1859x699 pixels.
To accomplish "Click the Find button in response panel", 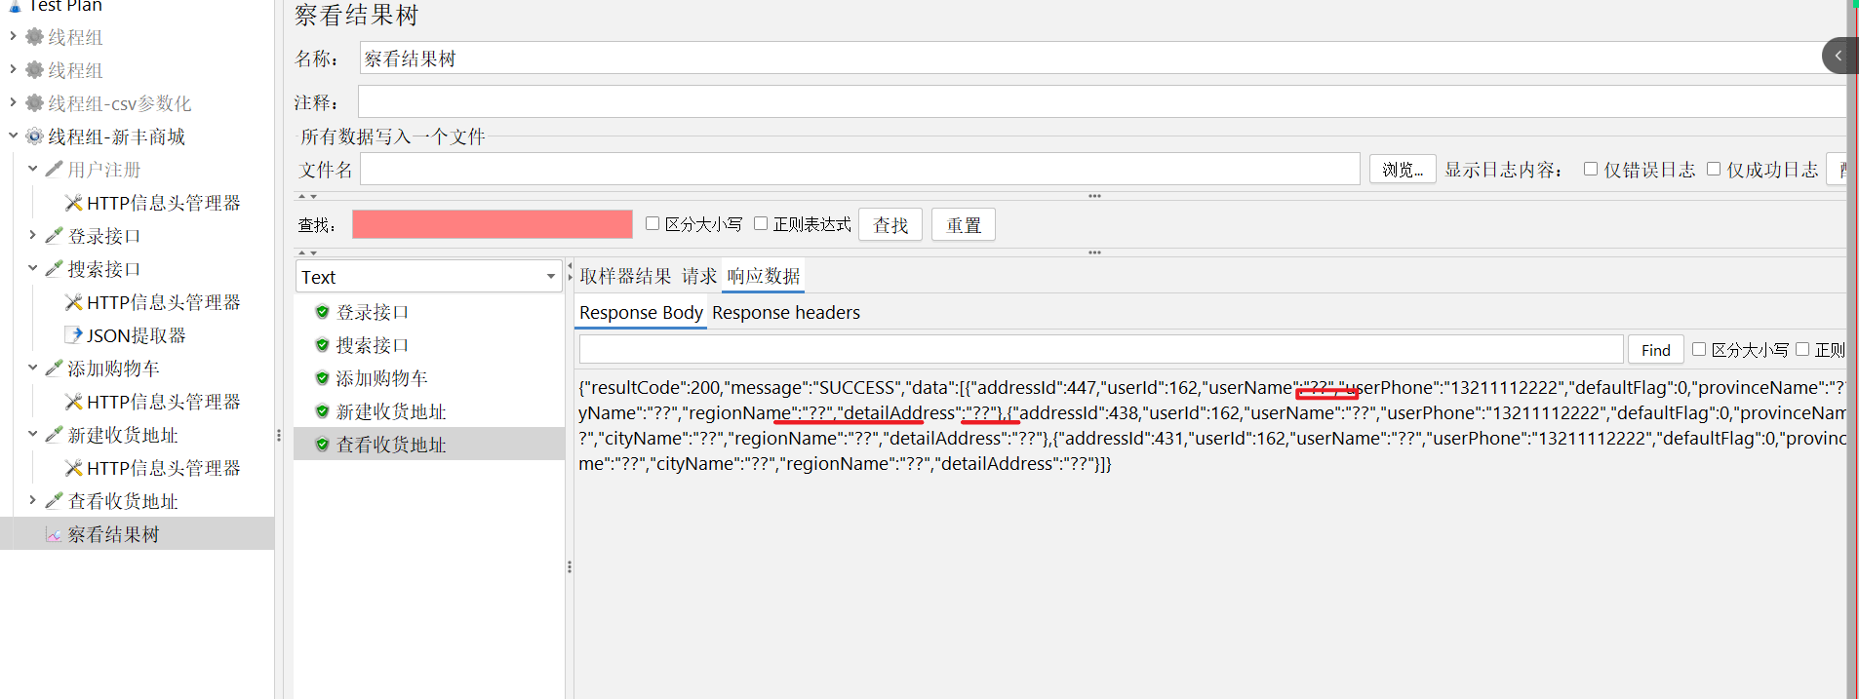I will (x=1655, y=350).
